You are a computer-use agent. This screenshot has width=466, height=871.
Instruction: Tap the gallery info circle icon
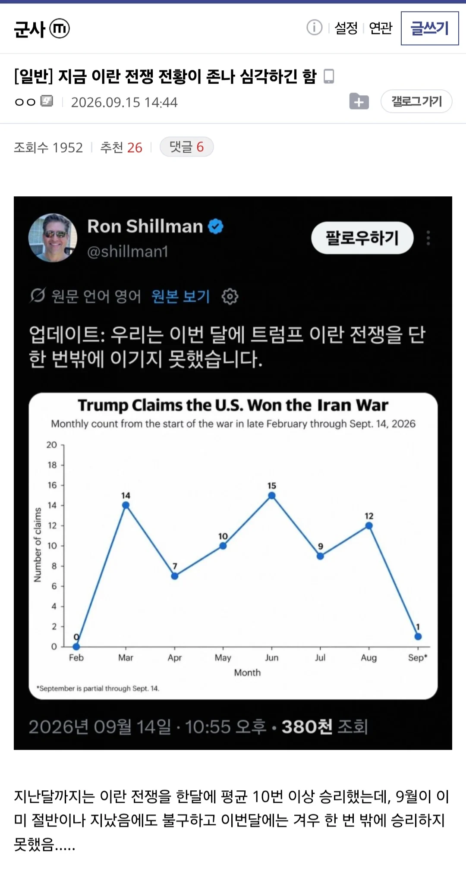[314, 28]
